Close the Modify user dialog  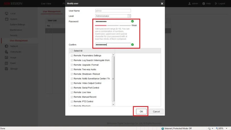(x=162, y=3)
